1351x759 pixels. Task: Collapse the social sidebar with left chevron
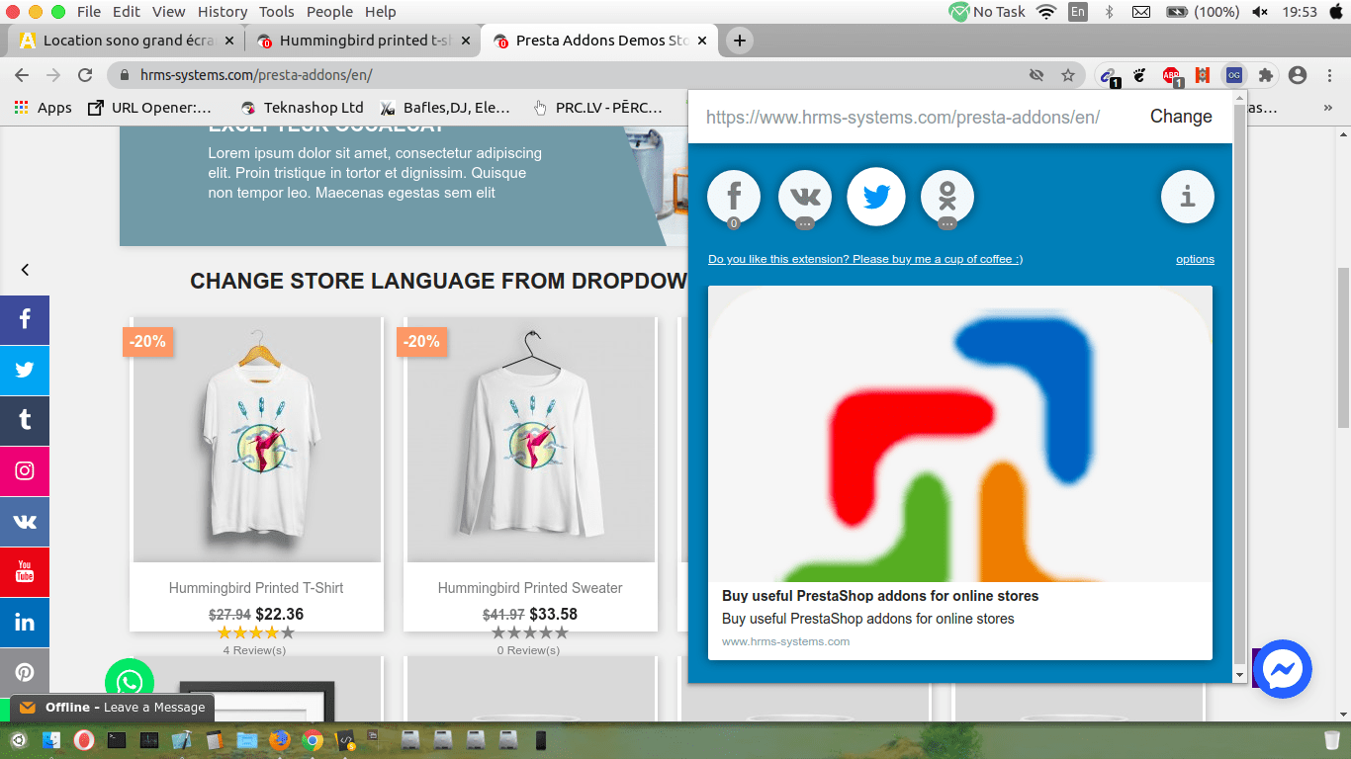pyautogui.click(x=26, y=270)
